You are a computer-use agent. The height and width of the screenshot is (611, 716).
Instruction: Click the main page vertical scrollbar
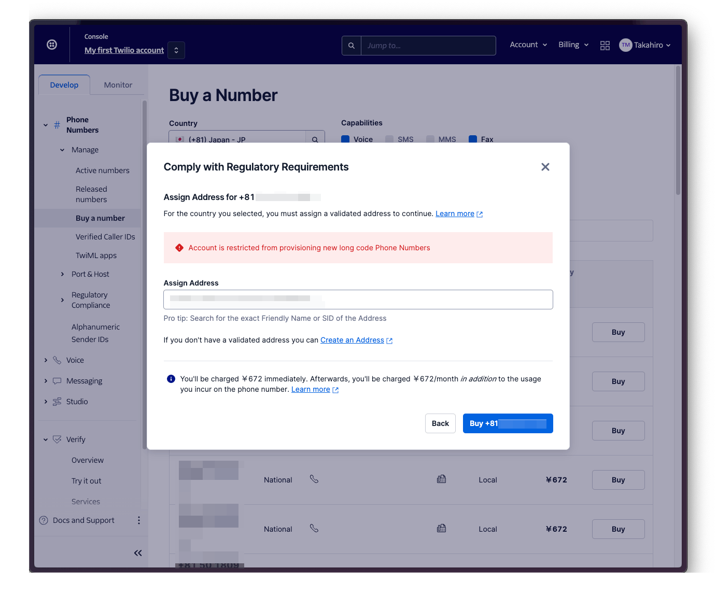click(x=678, y=131)
